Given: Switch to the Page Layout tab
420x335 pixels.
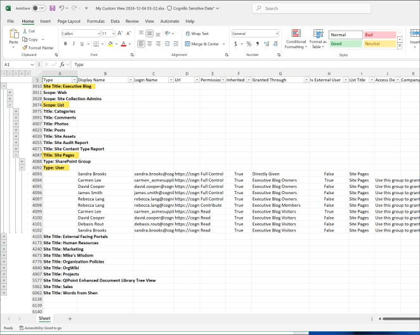Looking at the screenshot, I should [x=69, y=21].
